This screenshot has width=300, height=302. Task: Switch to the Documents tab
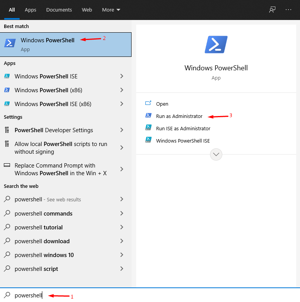pos(59,10)
